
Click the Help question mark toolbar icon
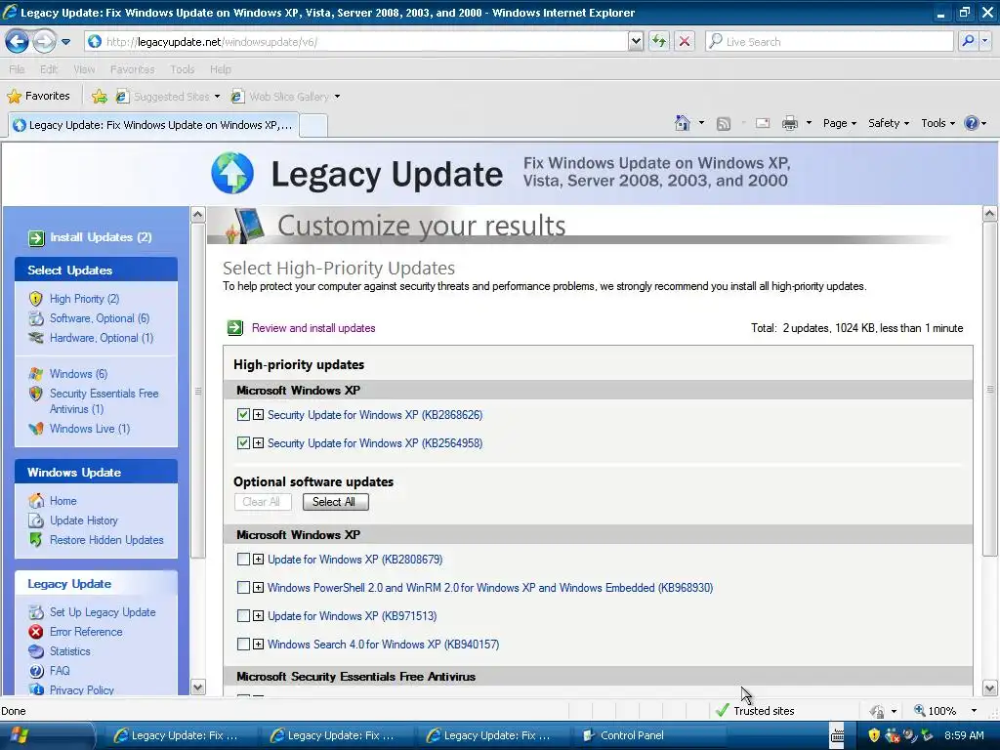(x=971, y=123)
